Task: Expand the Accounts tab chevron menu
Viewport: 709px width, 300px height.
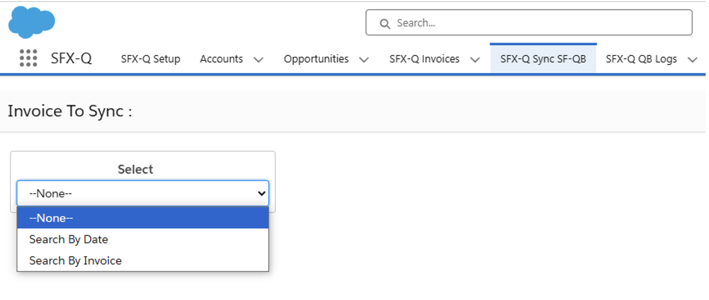Action: point(258,59)
